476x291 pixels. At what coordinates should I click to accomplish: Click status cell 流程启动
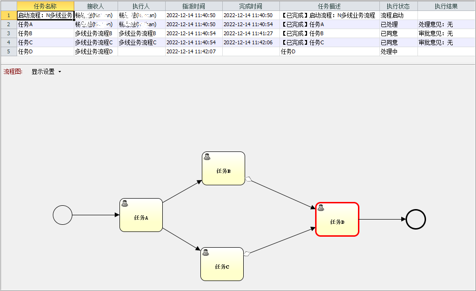pos(398,15)
